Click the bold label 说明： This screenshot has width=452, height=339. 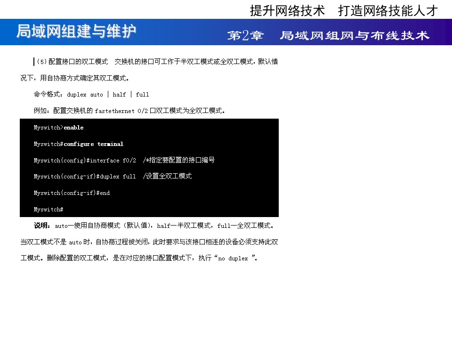[42, 226]
